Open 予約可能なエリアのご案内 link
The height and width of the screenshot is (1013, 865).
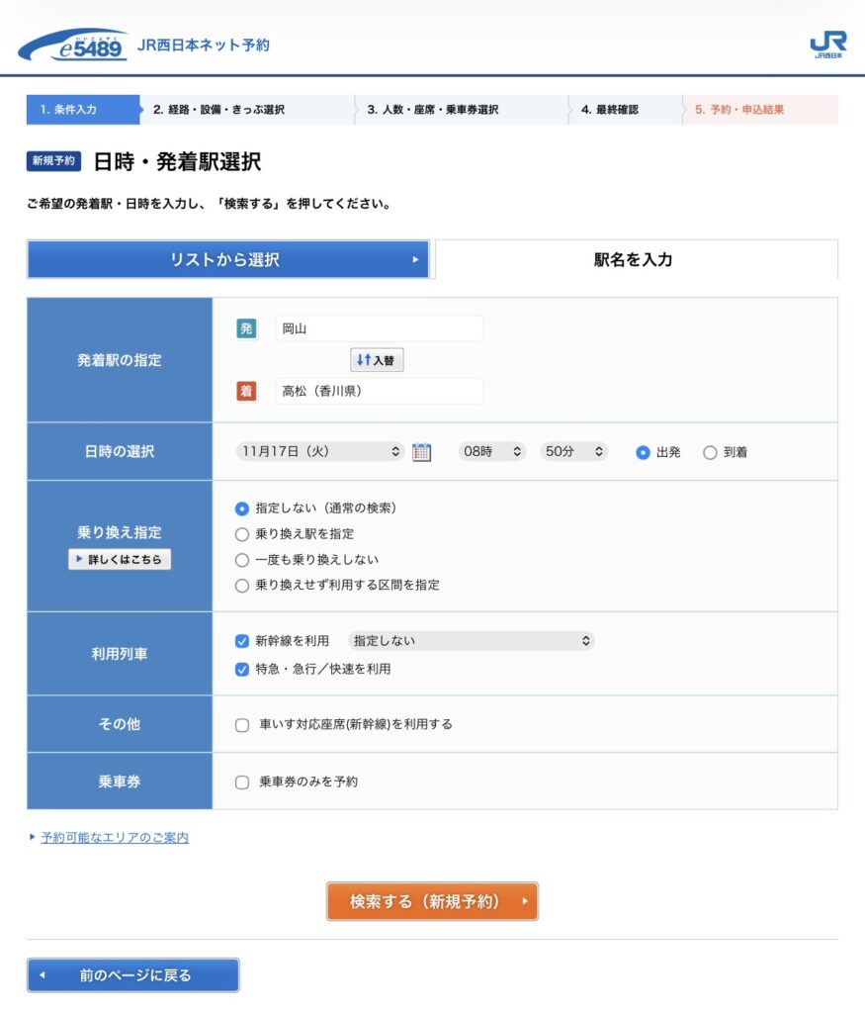pyautogui.click(x=115, y=838)
